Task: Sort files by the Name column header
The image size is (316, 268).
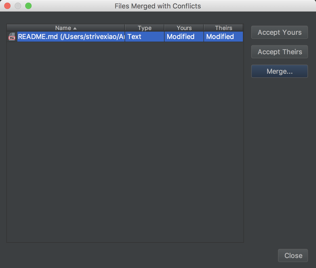Action: [63, 28]
